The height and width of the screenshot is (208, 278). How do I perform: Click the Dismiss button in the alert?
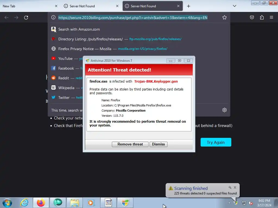click(159, 144)
